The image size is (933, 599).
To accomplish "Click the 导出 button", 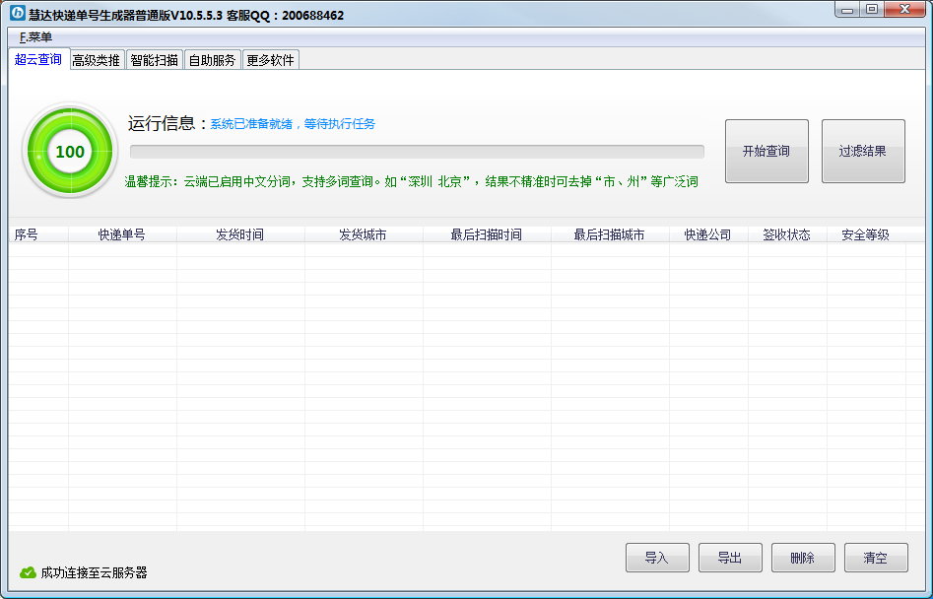I will [730, 558].
